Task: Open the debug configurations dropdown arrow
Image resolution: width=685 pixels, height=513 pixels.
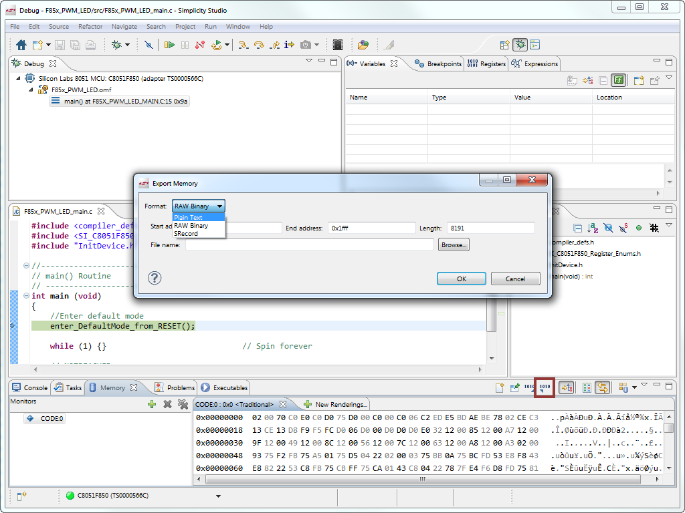Action: (127, 45)
